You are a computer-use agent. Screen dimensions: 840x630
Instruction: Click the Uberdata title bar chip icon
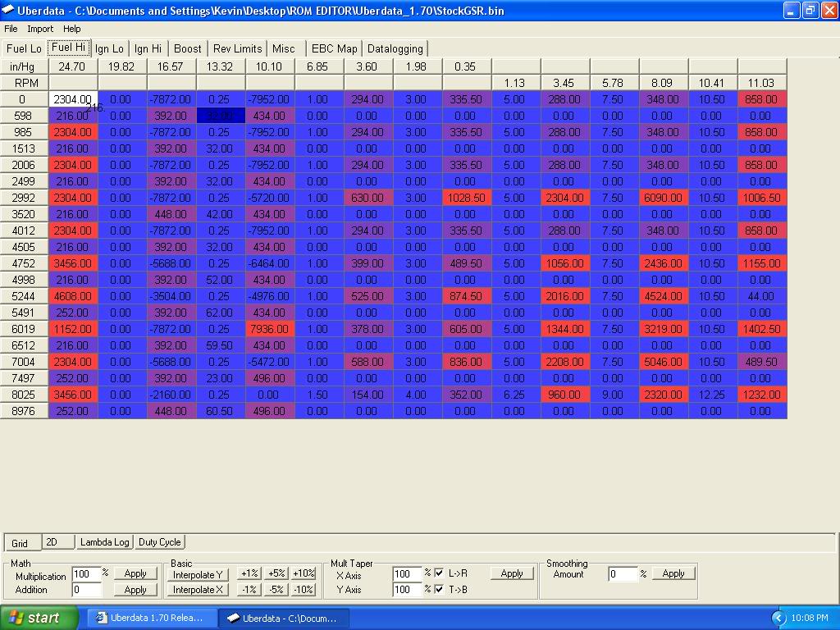point(8,10)
